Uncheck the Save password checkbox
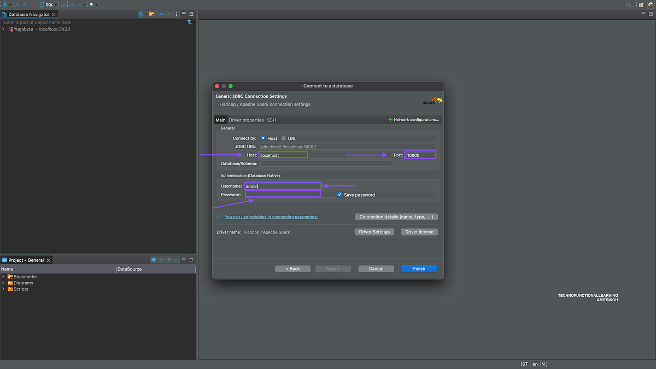Screen dimensions: 656x369 [339, 194]
